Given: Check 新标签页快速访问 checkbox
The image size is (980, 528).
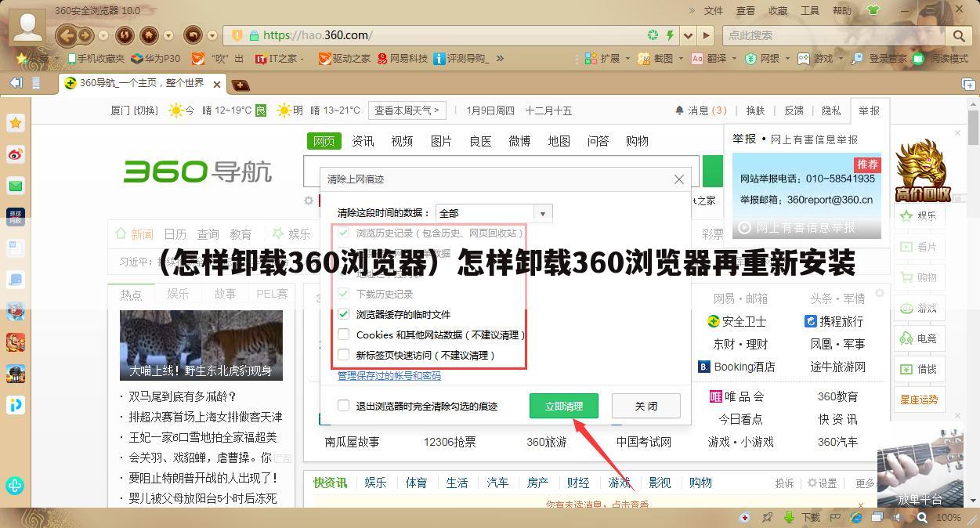Looking at the screenshot, I should click(x=343, y=355).
